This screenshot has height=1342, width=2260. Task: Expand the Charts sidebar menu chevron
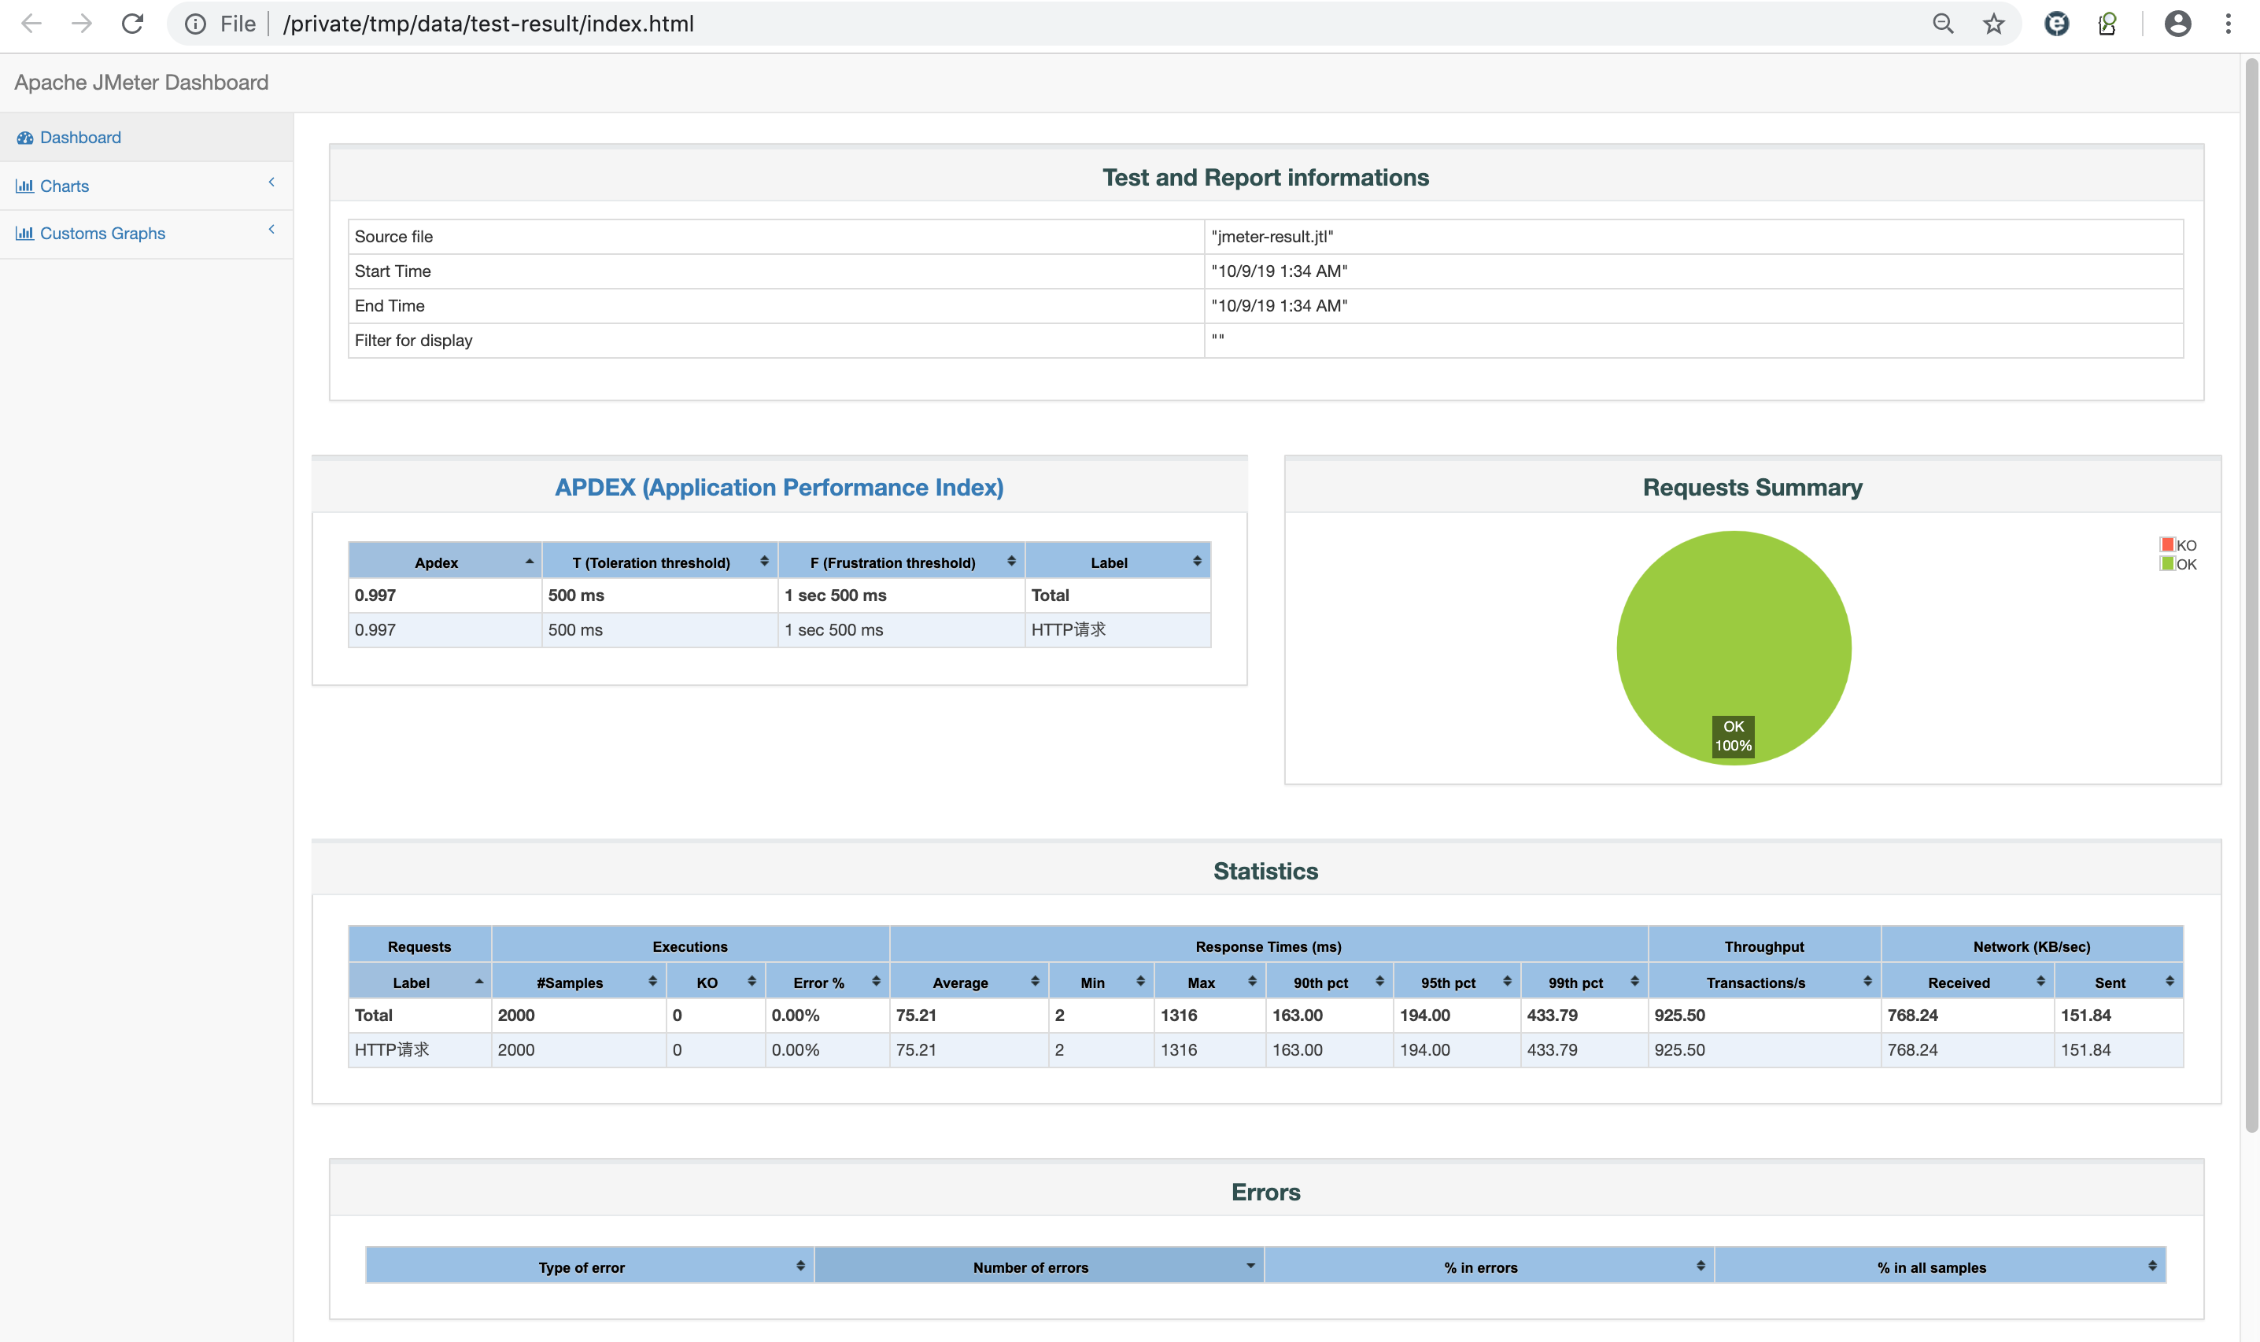point(271,182)
